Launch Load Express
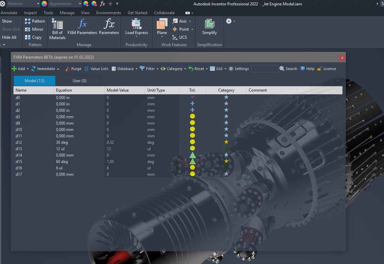The width and height of the screenshot is (384, 264). click(x=136, y=27)
